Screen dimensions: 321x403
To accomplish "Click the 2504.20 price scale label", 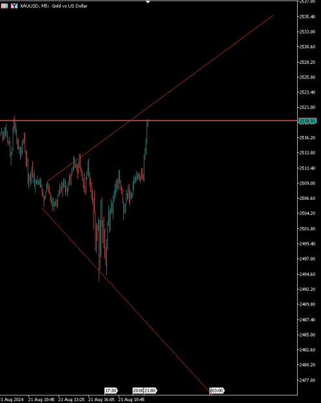I will pos(307,213).
